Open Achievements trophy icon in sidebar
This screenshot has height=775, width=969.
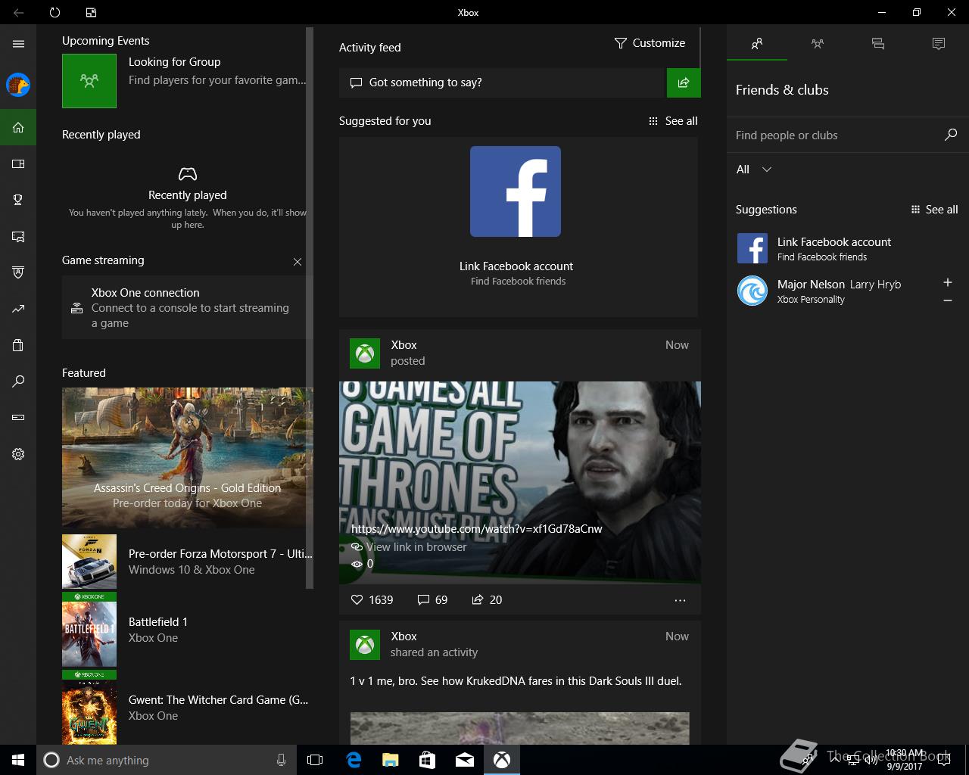click(x=18, y=200)
